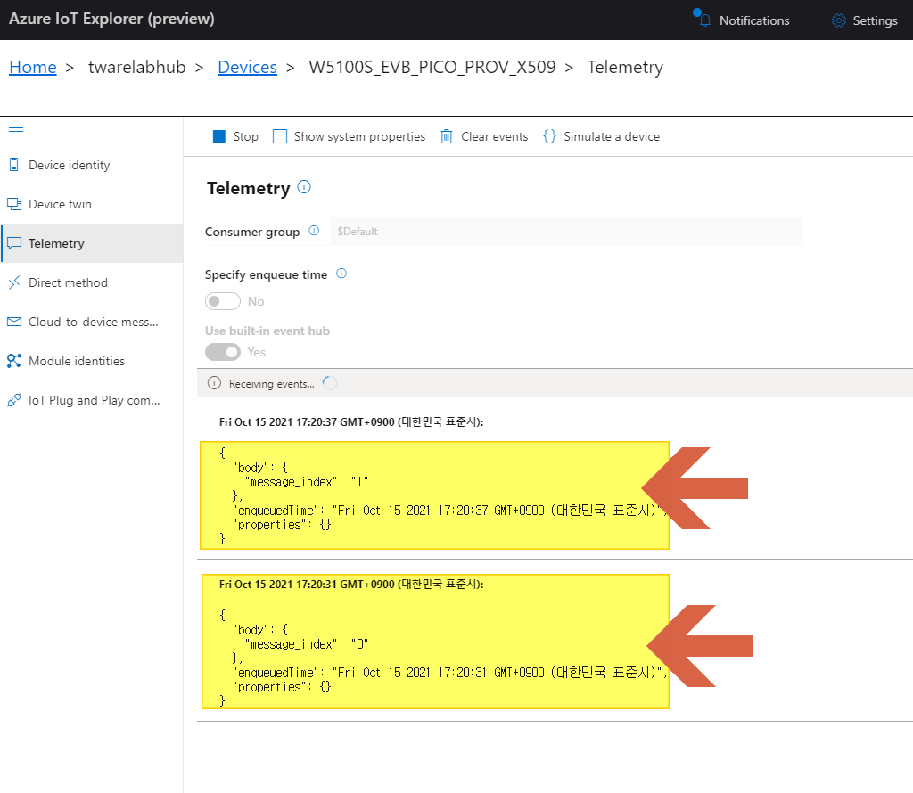The image size is (913, 793).
Task: Click the Module identities icon
Action: pyautogui.click(x=14, y=361)
